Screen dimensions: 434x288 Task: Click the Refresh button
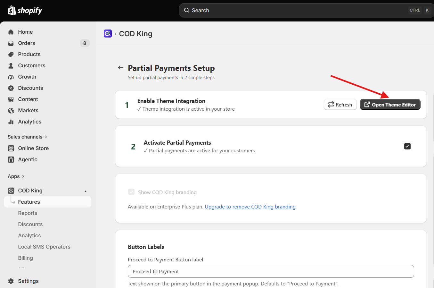tap(340, 105)
